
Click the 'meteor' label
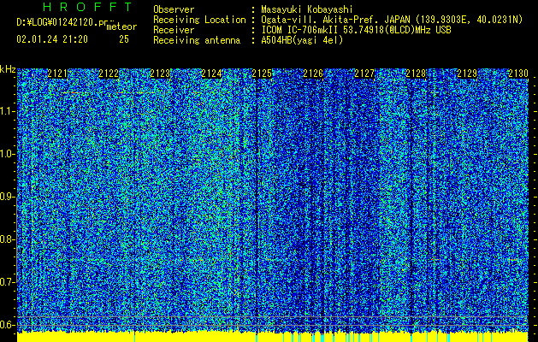click(121, 27)
